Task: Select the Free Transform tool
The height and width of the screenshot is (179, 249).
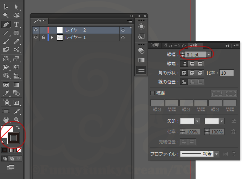Action: click(x=16, y=67)
